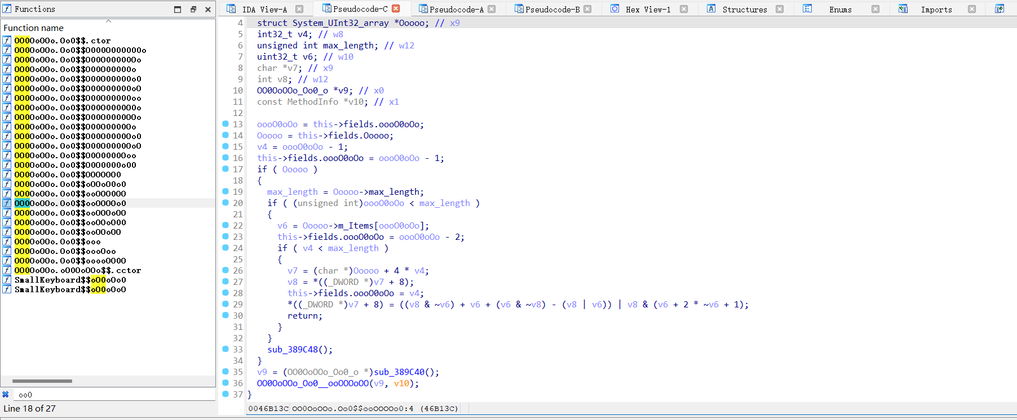Click the function icon beside 0o0$$.ctor

pyautogui.click(x=7, y=41)
